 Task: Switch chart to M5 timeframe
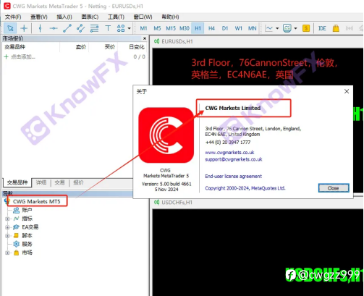157,28
